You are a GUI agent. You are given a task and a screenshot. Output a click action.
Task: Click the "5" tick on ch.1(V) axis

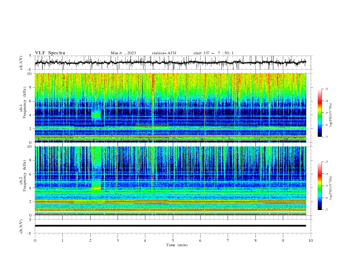click(x=31, y=56)
